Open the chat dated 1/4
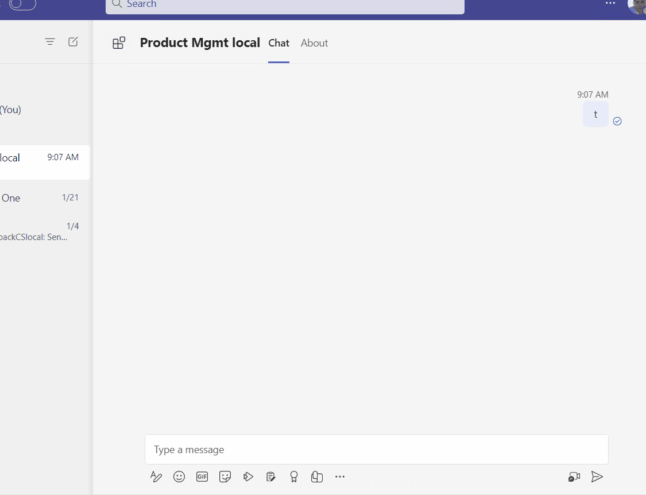The width and height of the screenshot is (646, 495). pyautogui.click(x=44, y=231)
